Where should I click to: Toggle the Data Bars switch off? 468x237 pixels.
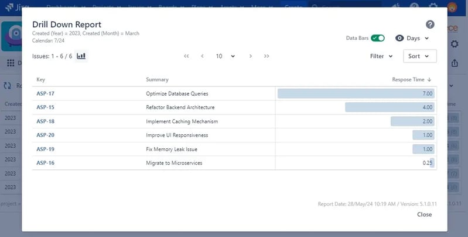click(x=378, y=38)
